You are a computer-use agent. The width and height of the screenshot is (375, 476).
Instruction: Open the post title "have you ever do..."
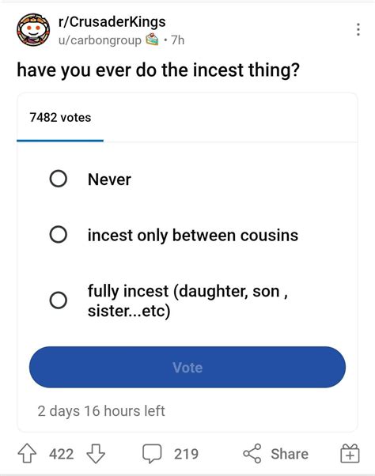click(x=158, y=70)
